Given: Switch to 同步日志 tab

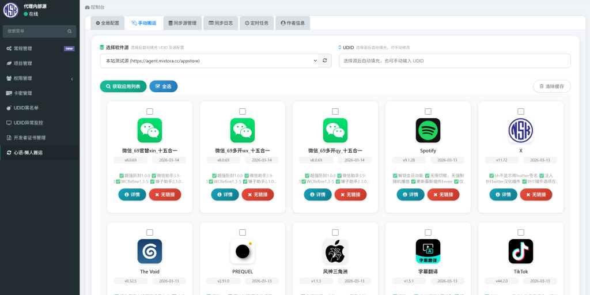Looking at the screenshot, I should click(221, 23).
